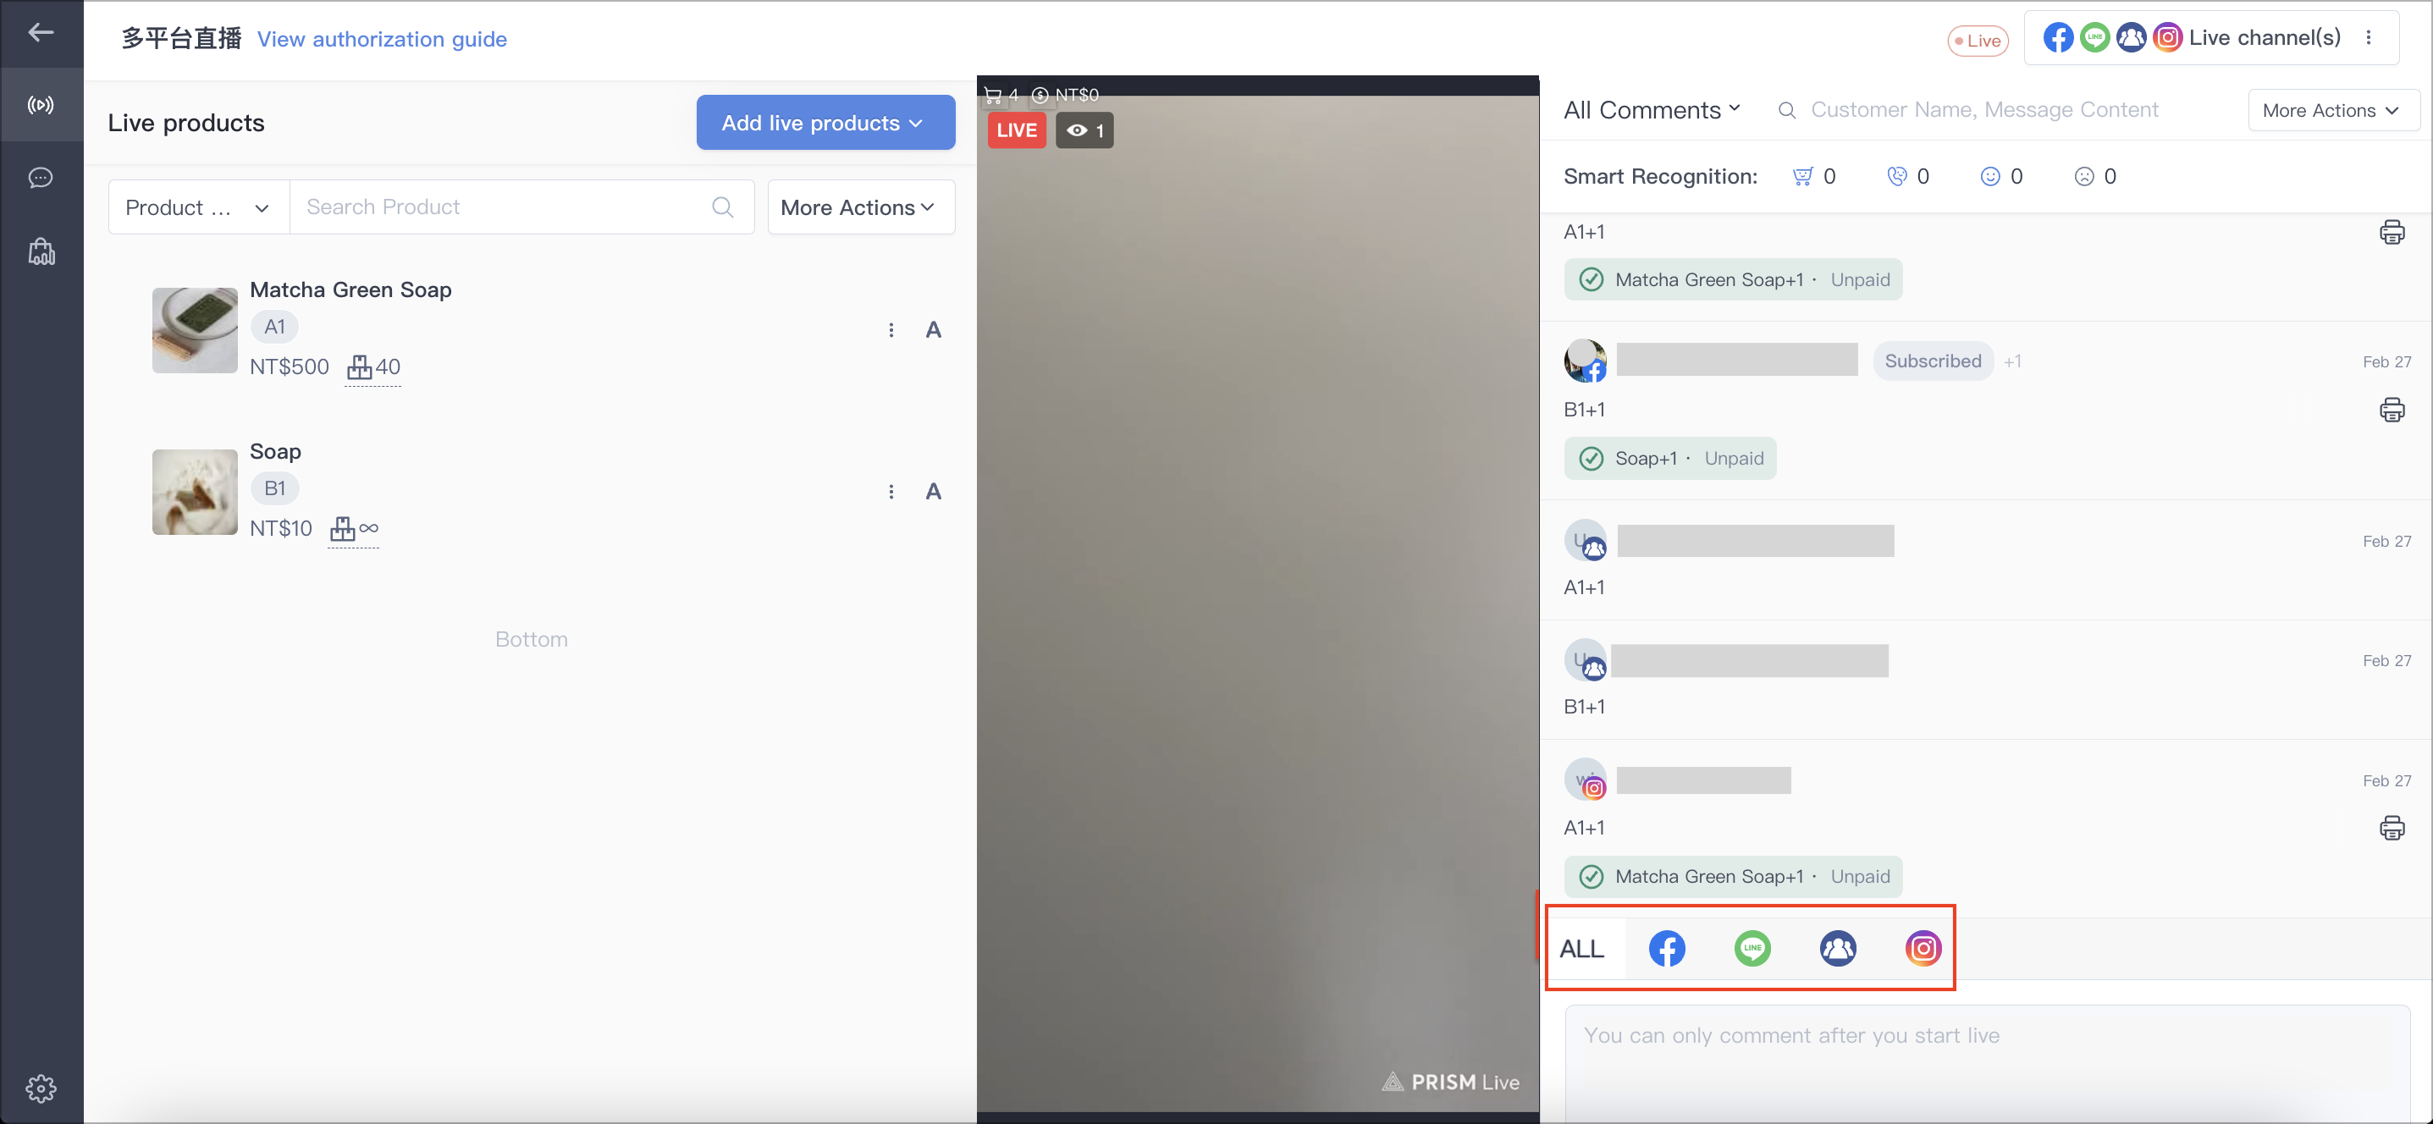This screenshot has width=2433, height=1124.
Task: Click the A1 keyword tag
Action: point(275,327)
